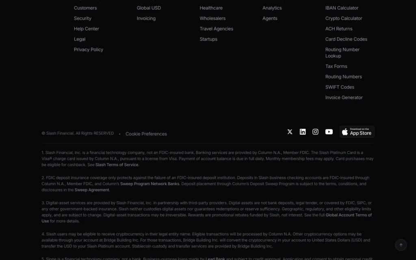Screen dimensions: 416x260
Task: Download on the App Store badge
Action: tap(357, 132)
